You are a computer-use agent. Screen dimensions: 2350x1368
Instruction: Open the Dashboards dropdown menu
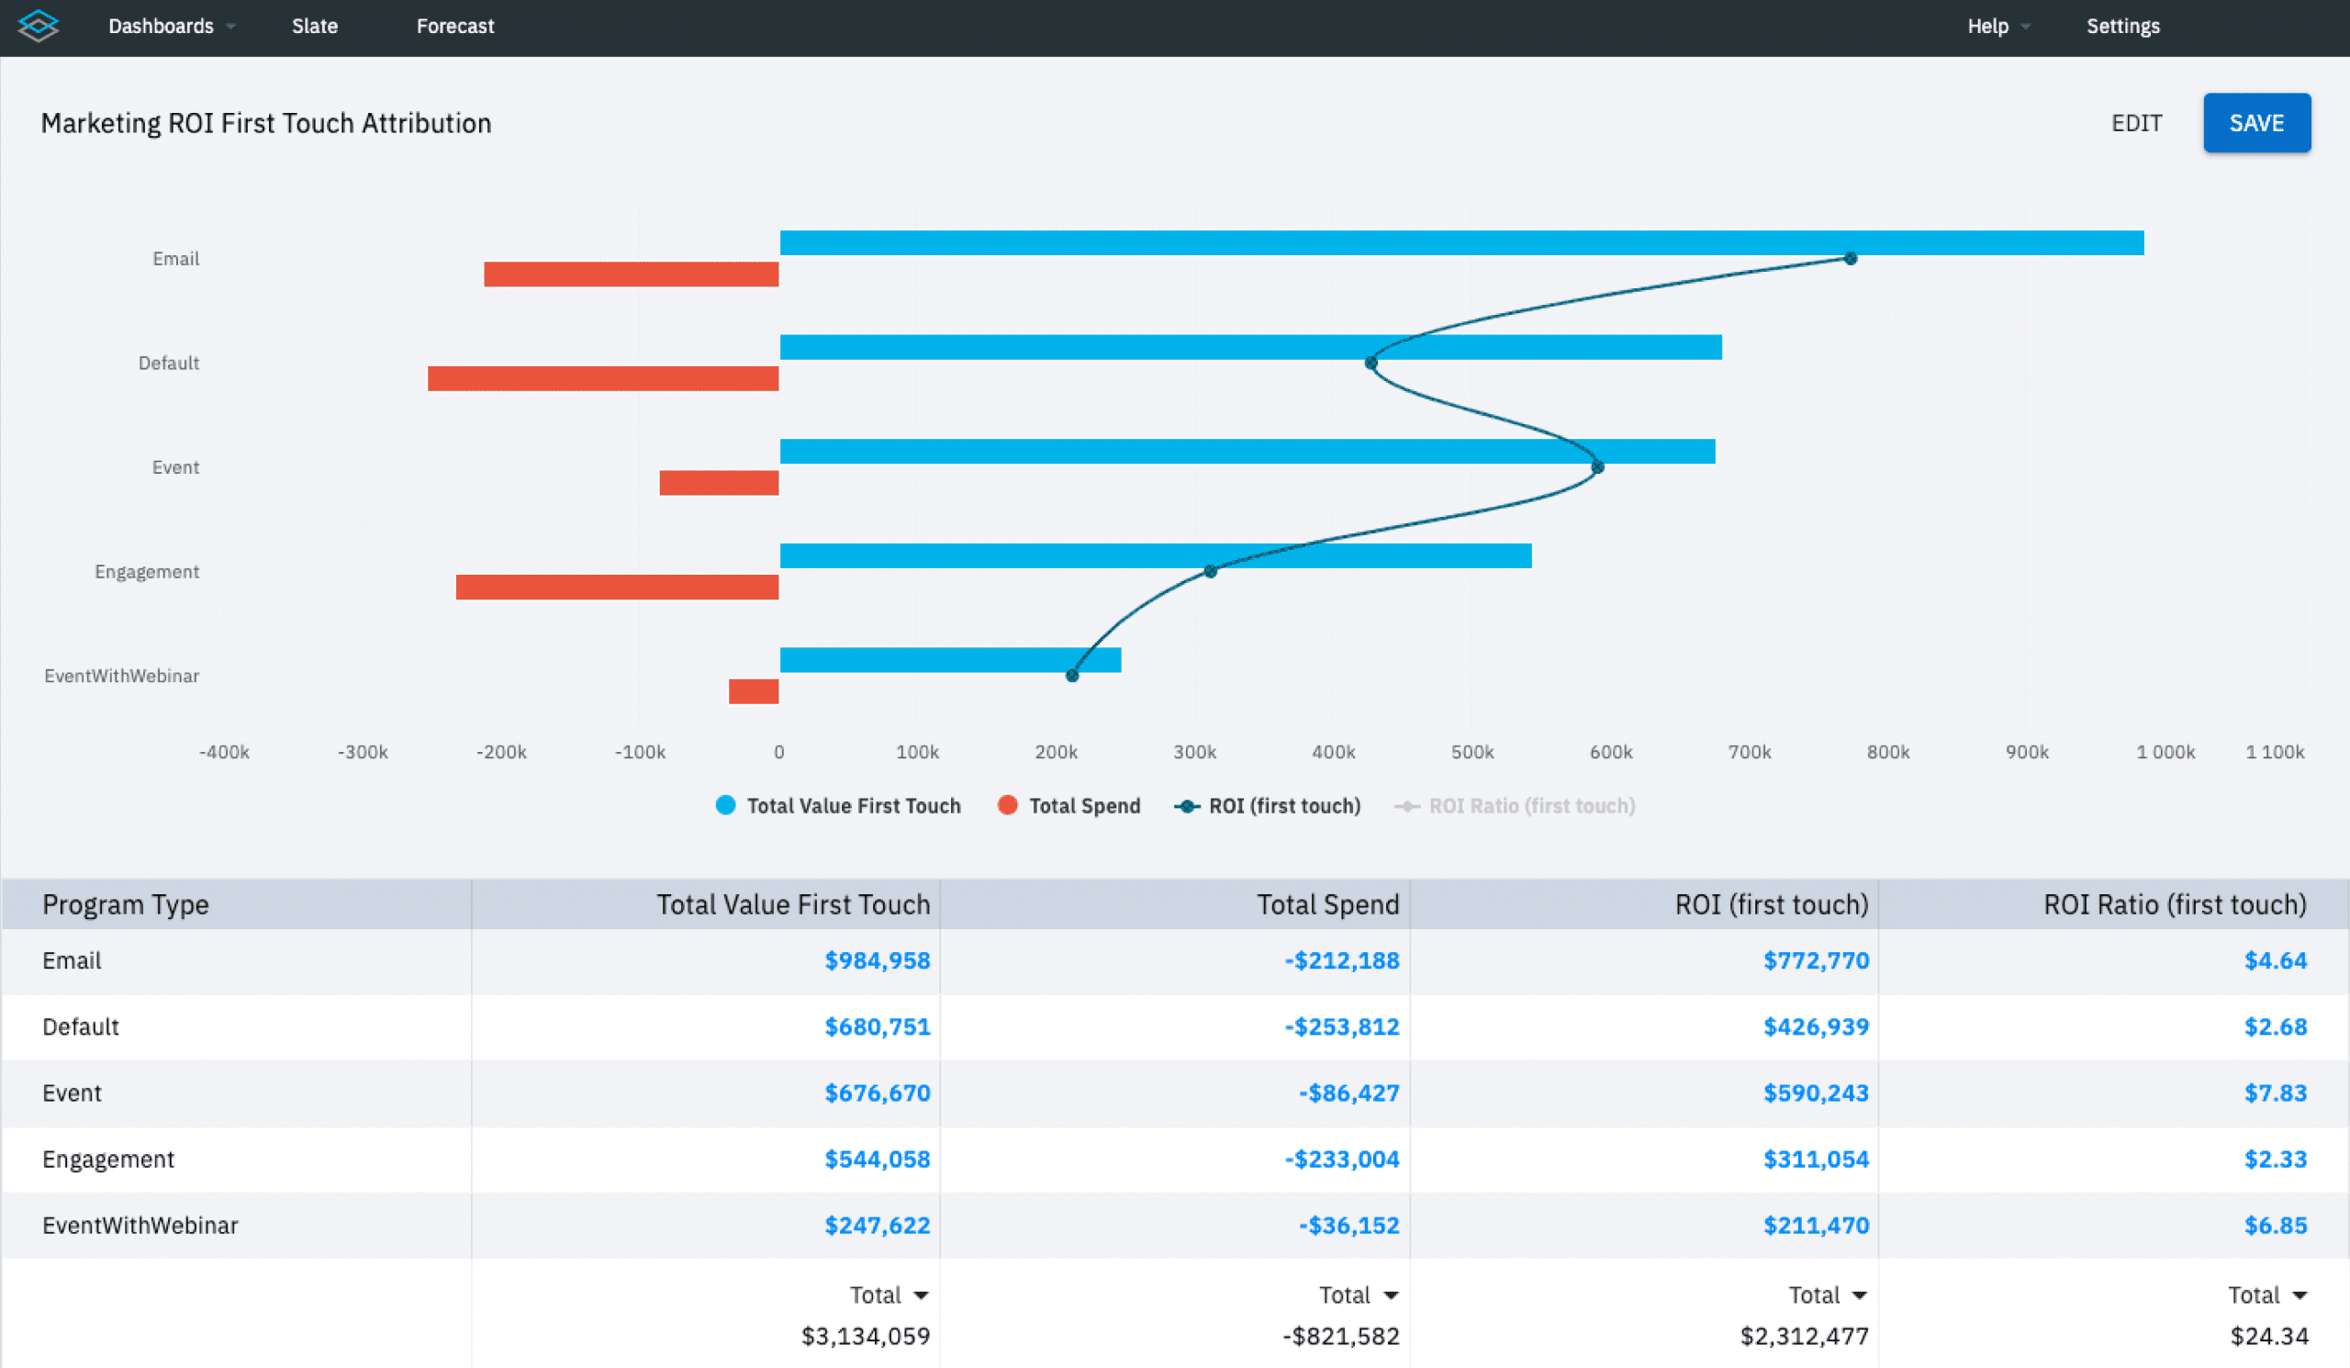pos(172,26)
